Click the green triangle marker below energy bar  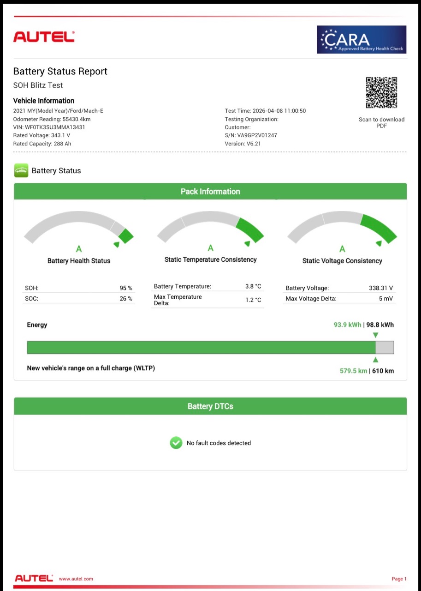[x=375, y=360]
